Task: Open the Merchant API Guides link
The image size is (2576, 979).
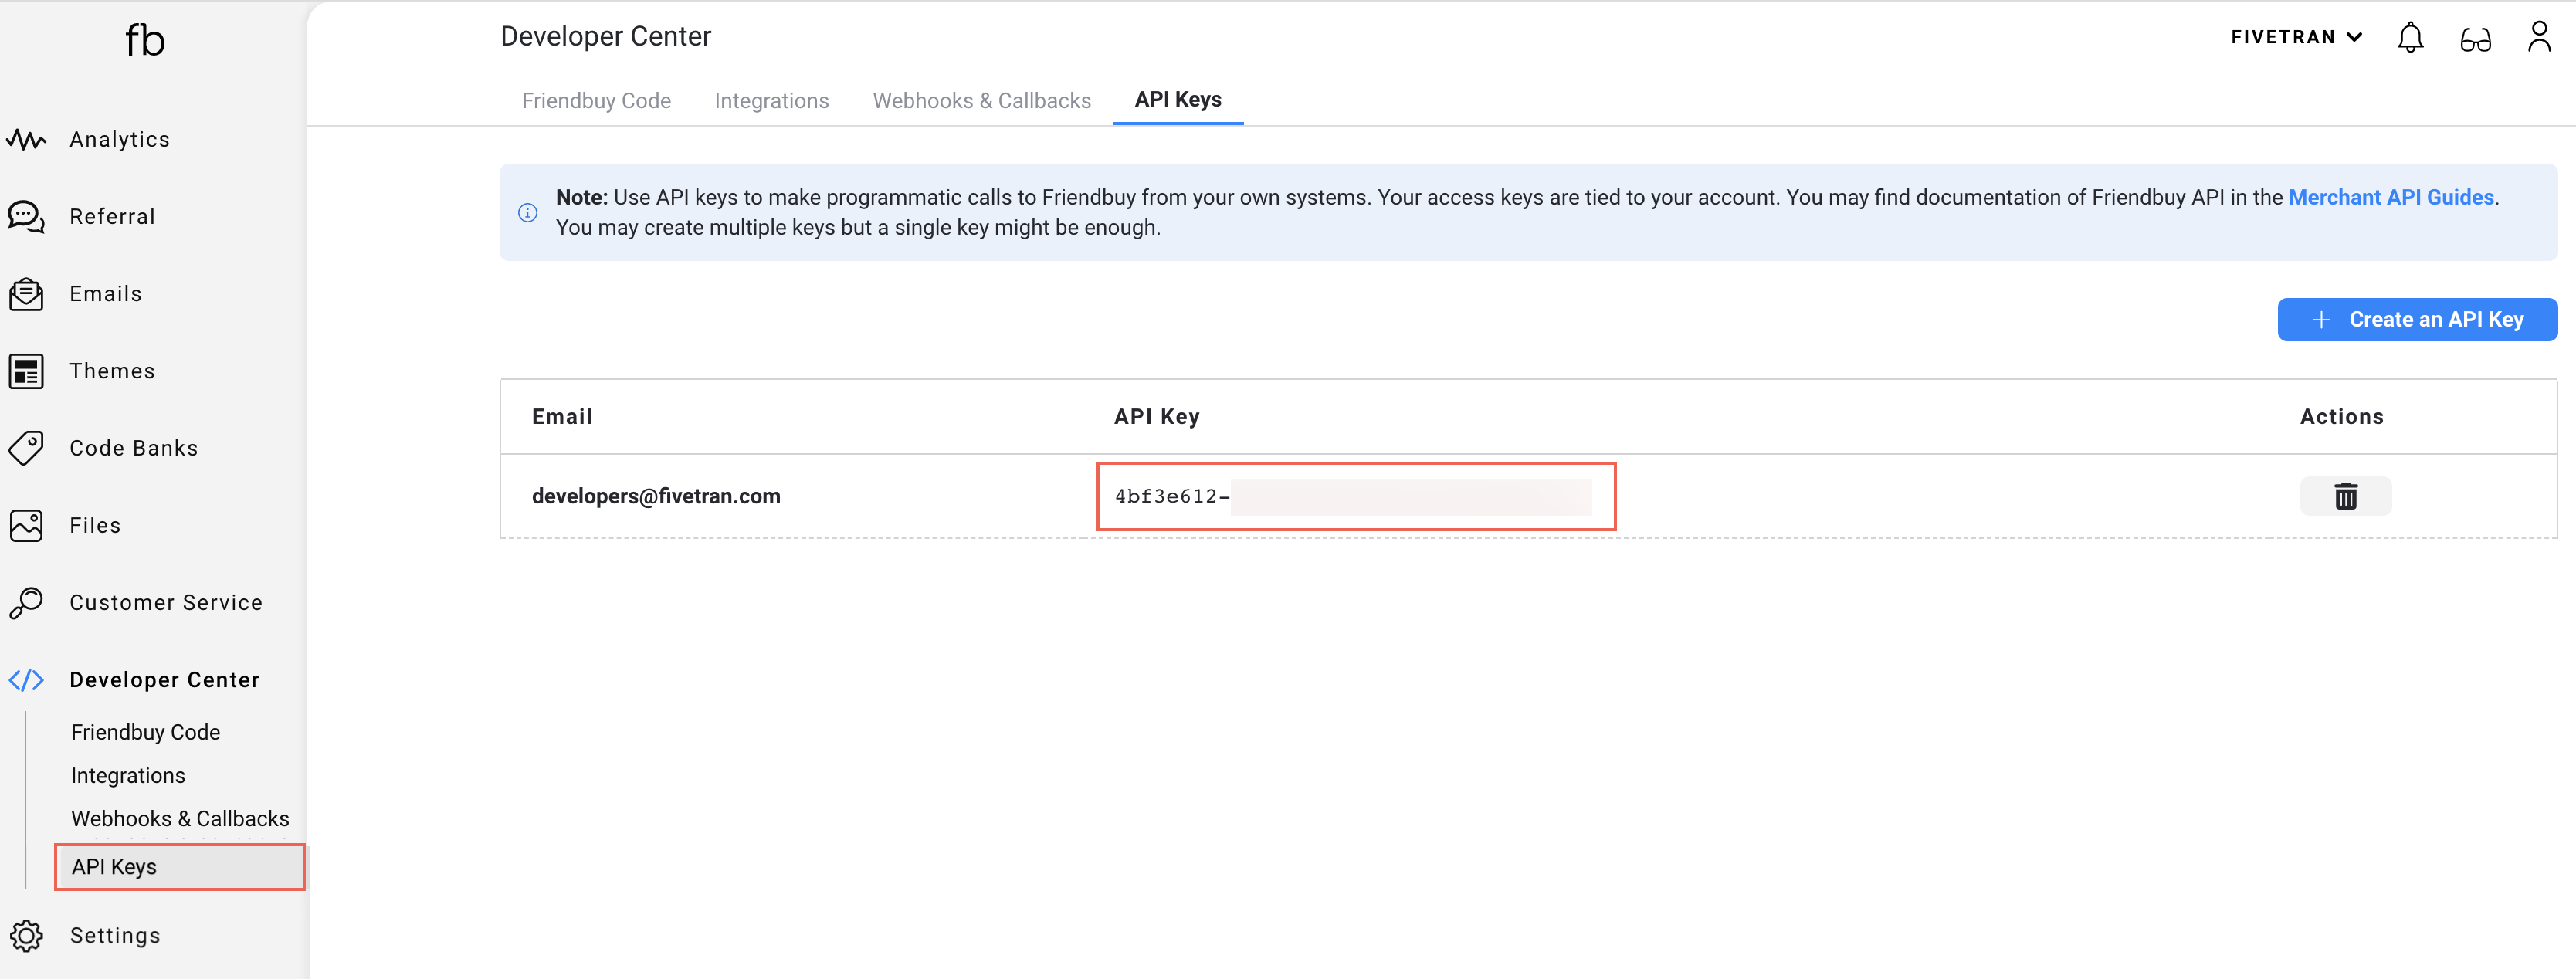Action: [2391, 197]
